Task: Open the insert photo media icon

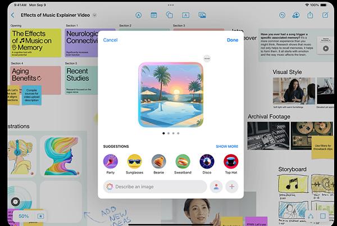Action: coord(202,15)
